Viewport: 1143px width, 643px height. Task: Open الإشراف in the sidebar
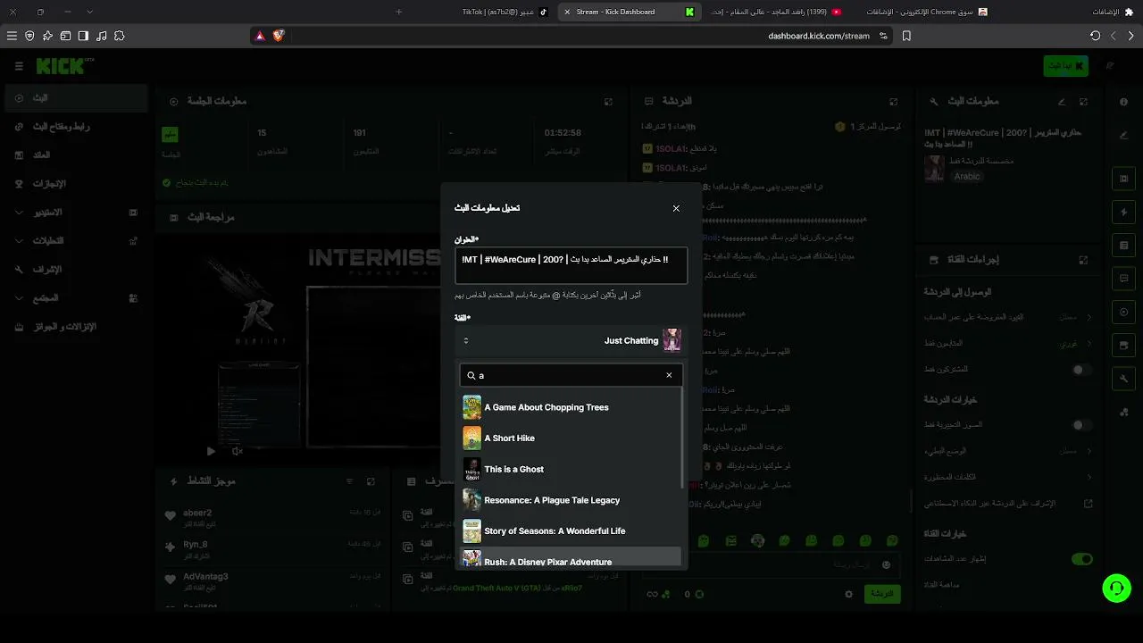coord(77,270)
